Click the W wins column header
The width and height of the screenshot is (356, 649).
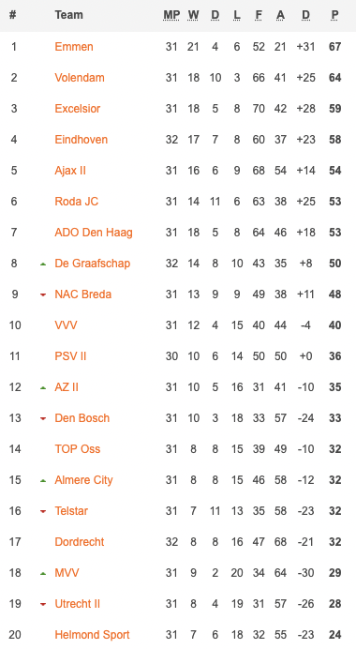click(194, 15)
